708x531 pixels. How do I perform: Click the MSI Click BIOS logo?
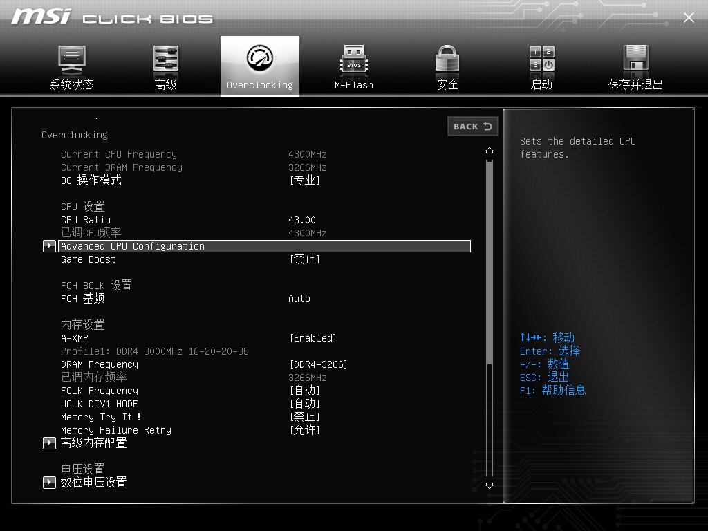click(x=111, y=17)
